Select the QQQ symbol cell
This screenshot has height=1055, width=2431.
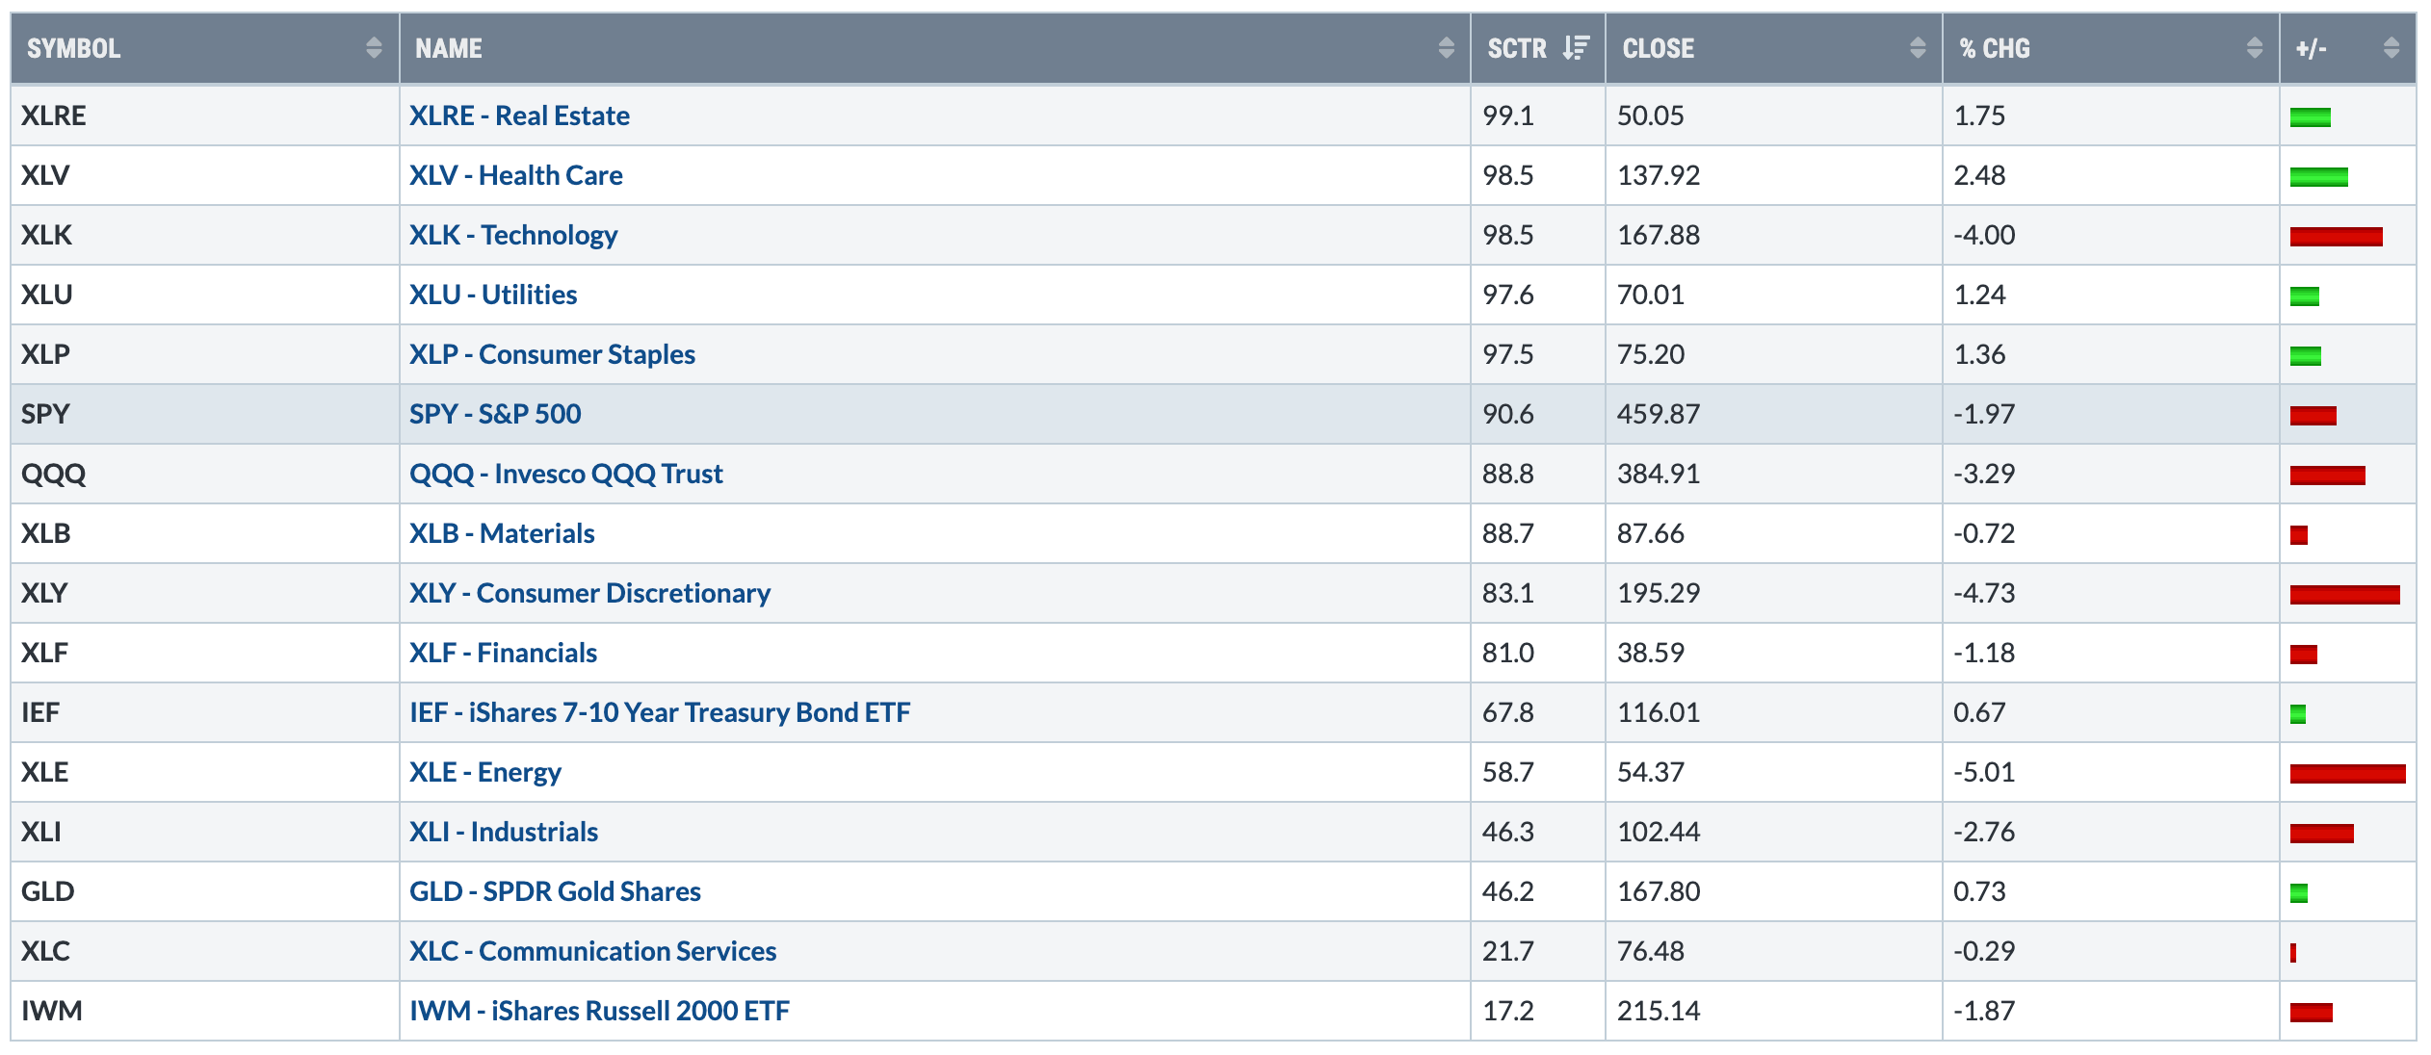(205, 474)
